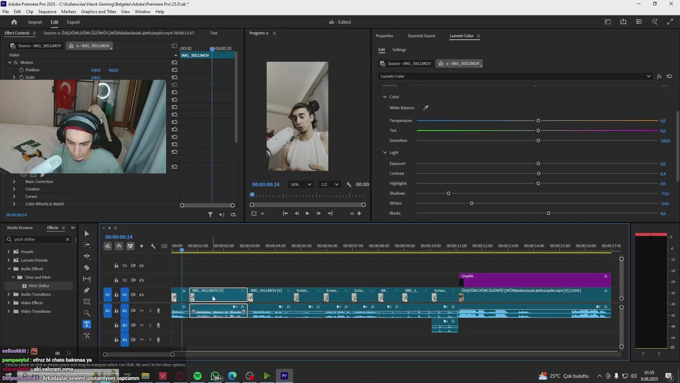This screenshot has height=383, width=680.
Task: Add a marker in the timeline
Action: (141, 246)
